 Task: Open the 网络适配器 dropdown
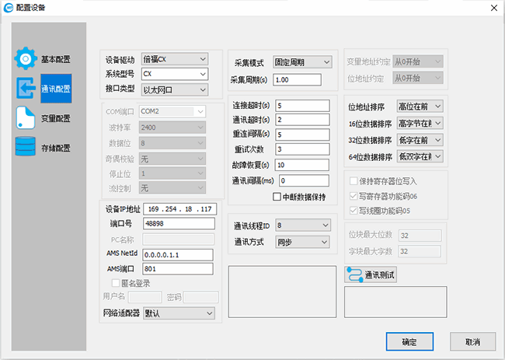(178, 313)
